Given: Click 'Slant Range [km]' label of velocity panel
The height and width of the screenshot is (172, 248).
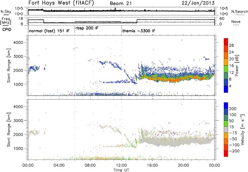Looking at the screenshot, I should [9, 129].
